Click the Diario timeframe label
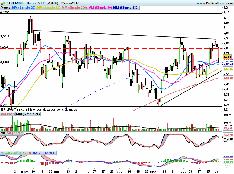 click(x=31, y=3)
